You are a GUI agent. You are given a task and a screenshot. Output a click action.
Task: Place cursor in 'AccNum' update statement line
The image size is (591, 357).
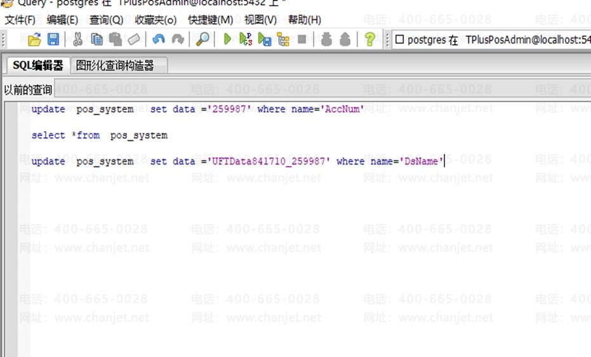coord(197,109)
